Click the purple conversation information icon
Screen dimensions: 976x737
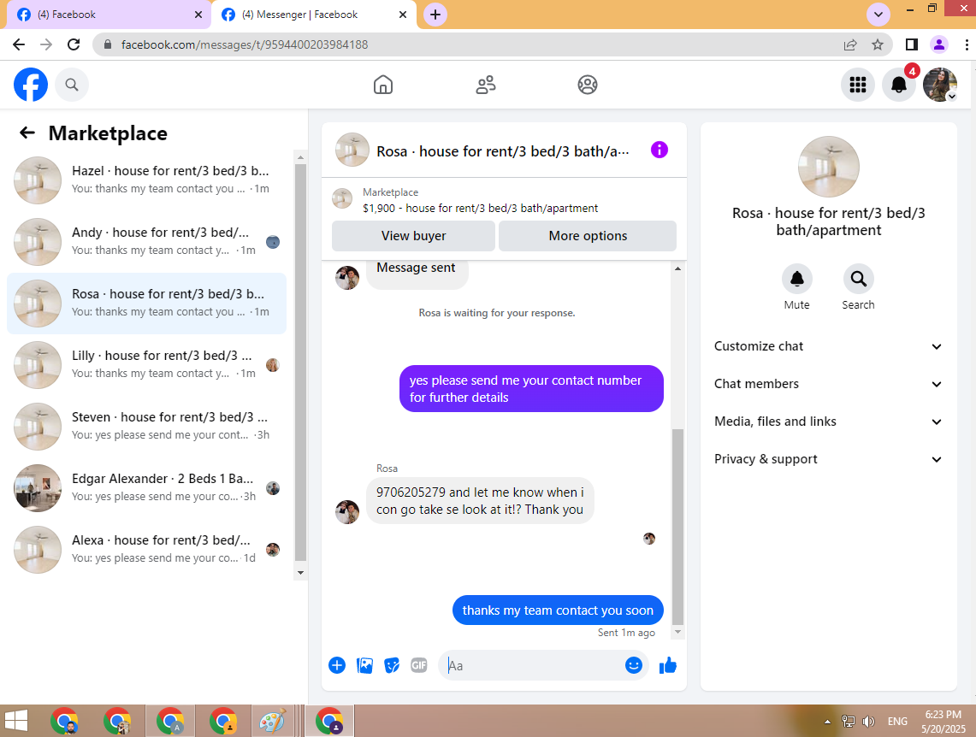660,150
